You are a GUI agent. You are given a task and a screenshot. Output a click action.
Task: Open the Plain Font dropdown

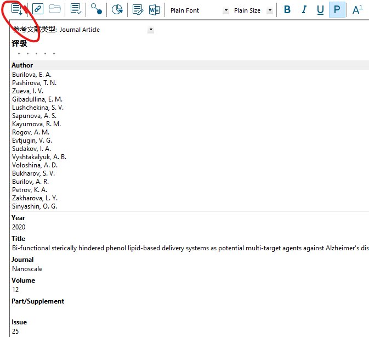point(226,10)
